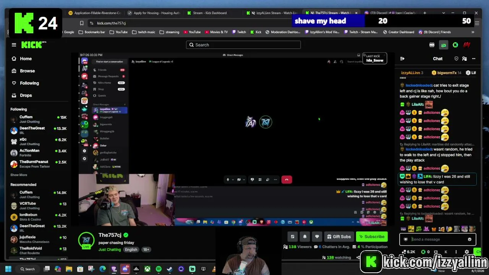Open Bookmarks bar folder

[92, 32]
